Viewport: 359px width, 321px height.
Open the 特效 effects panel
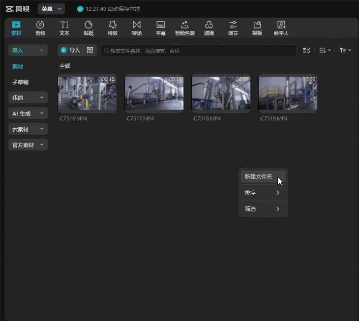coord(113,28)
